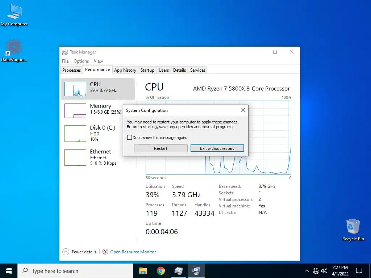
Task: Select the CPU mini graph thumbnail
Action: 75,89
